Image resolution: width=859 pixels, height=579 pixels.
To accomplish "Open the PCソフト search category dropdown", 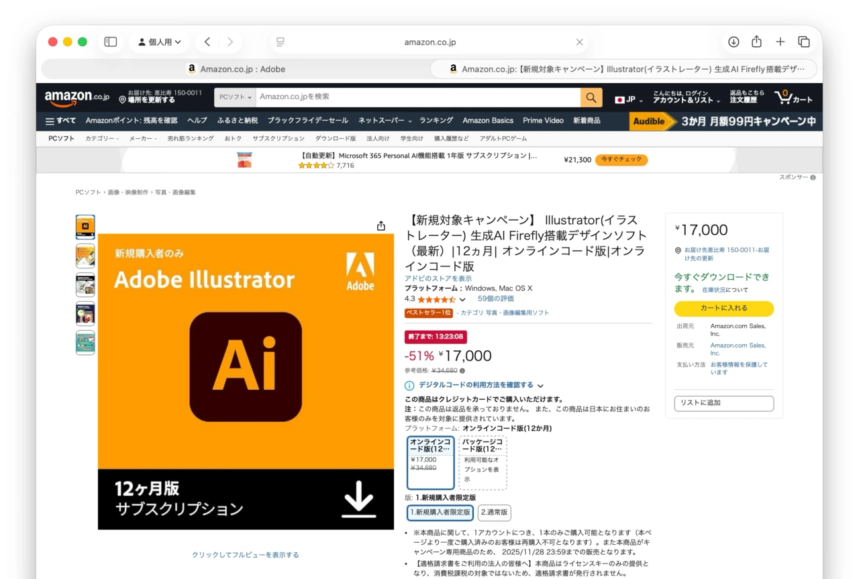I will pos(234,97).
